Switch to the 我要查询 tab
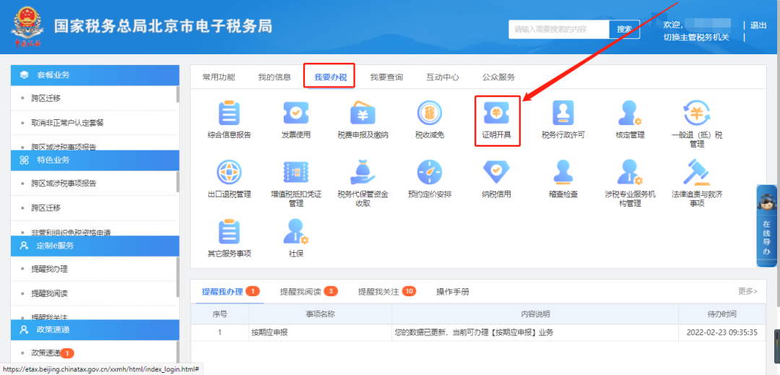 (386, 77)
